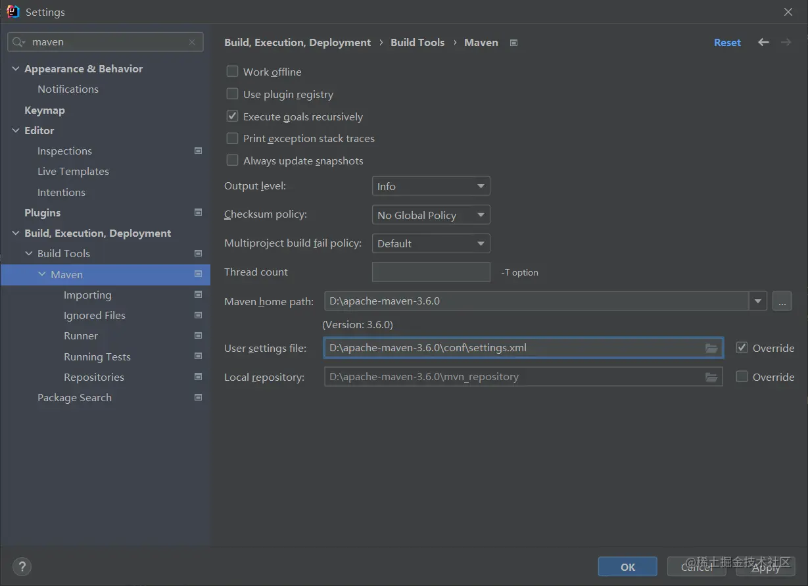Confirm settings with OK button

[628, 566]
